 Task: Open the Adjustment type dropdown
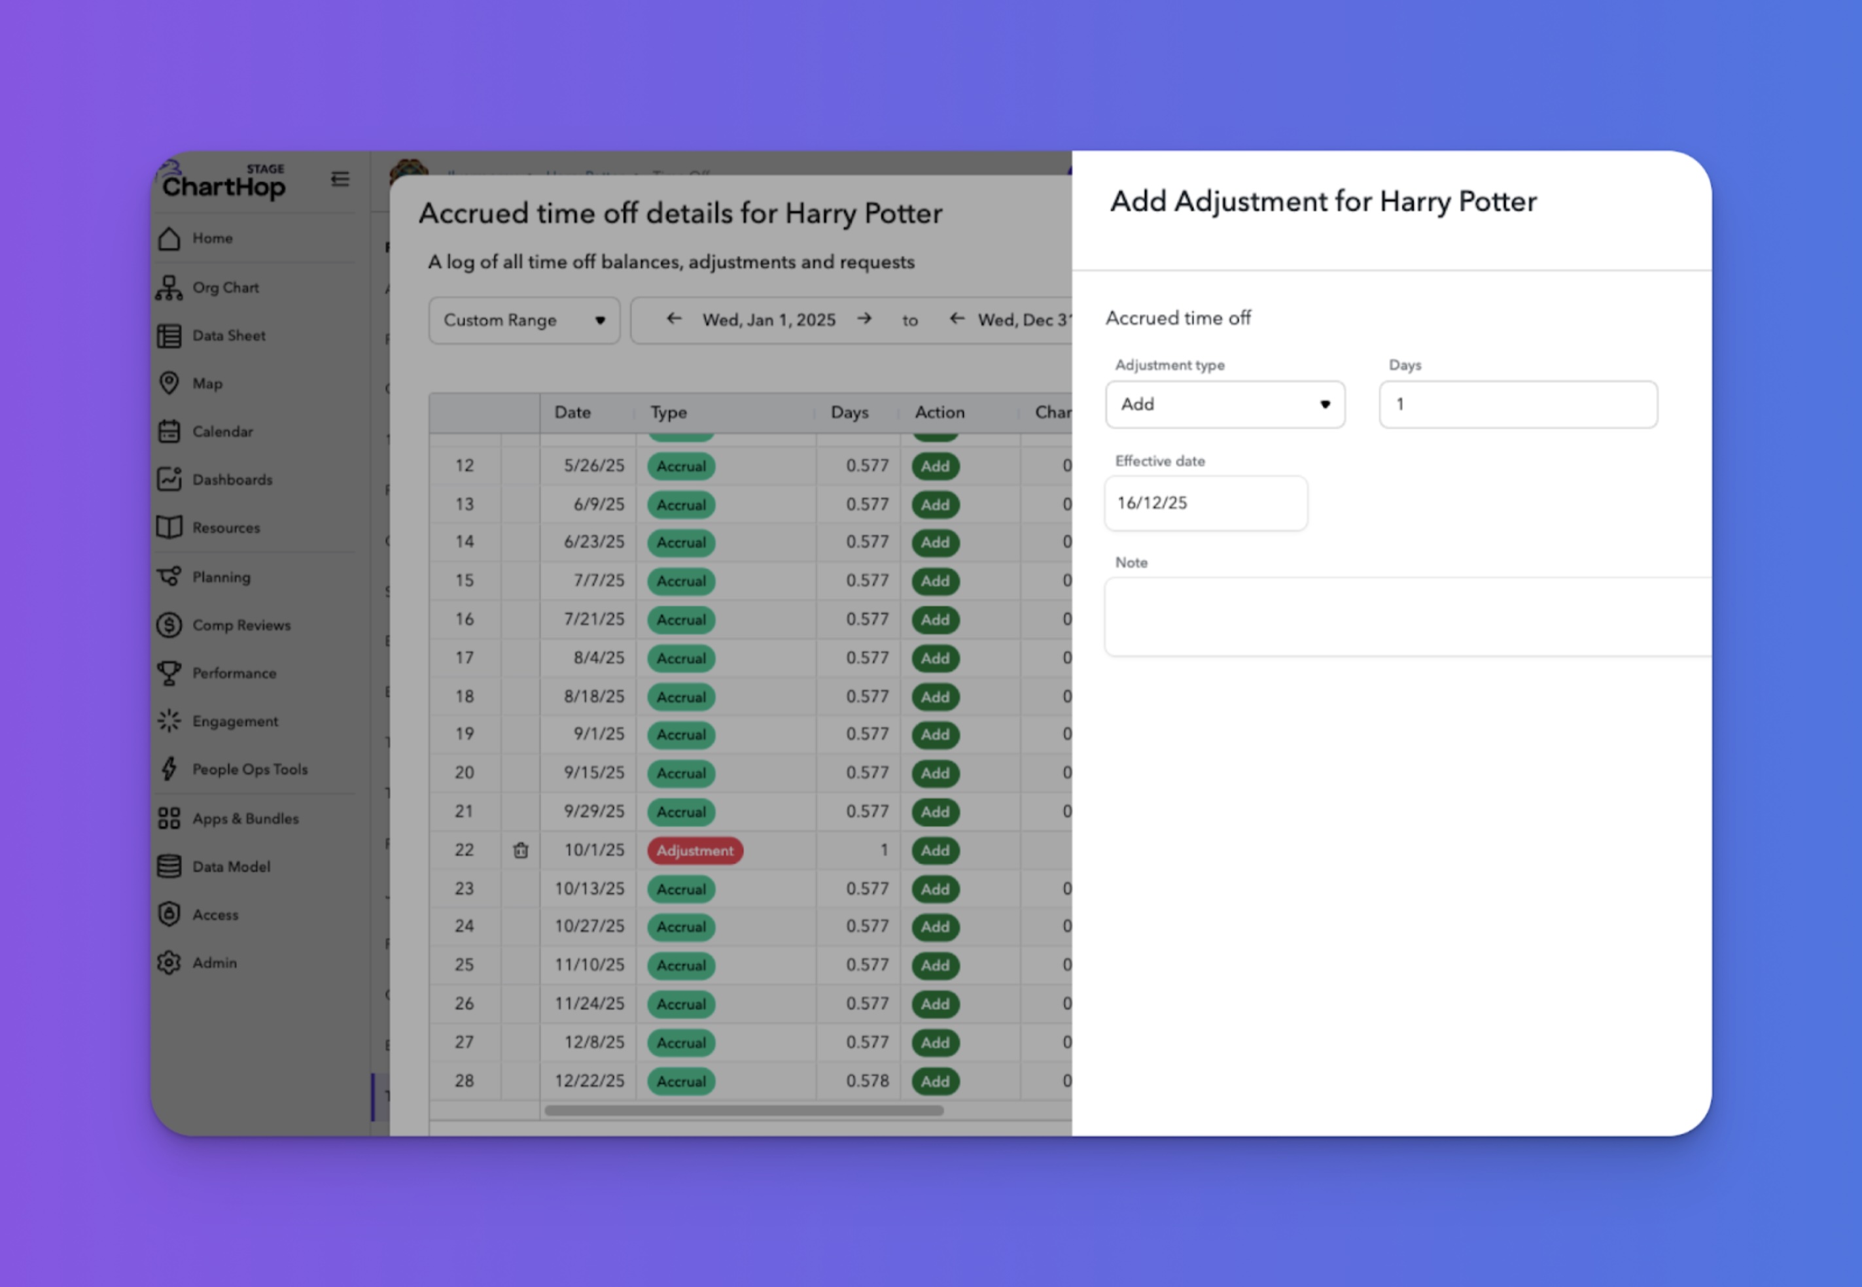click(x=1224, y=405)
